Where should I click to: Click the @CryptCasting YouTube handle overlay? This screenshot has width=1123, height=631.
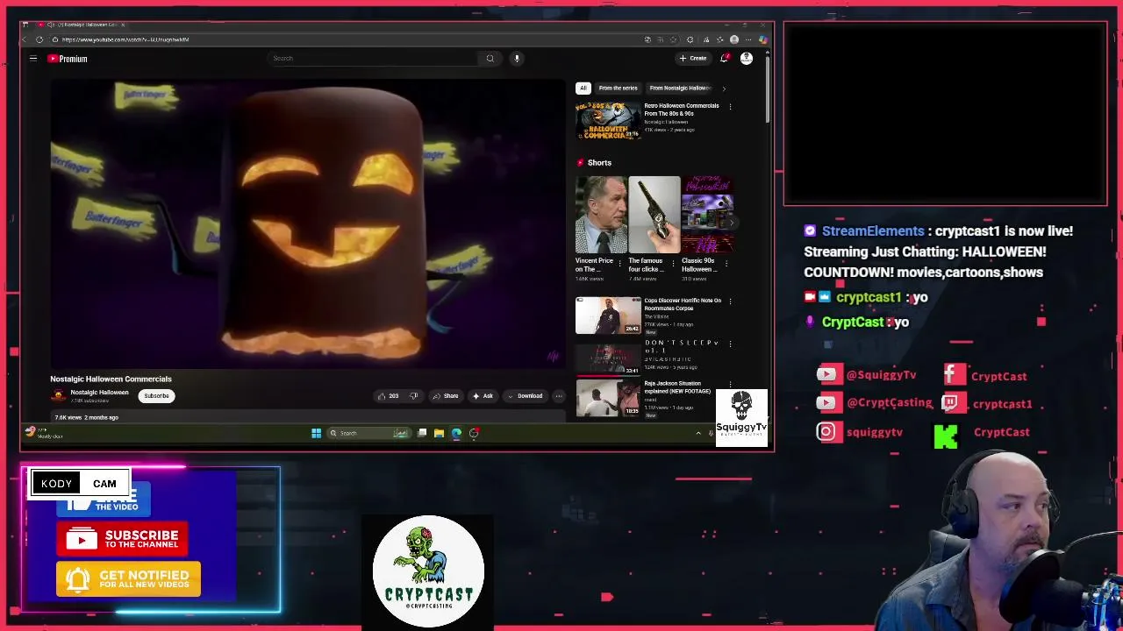[x=875, y=403]
